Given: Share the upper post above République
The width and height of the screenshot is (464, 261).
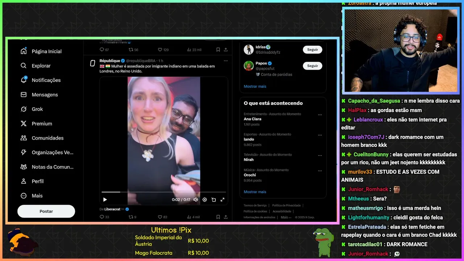Looking at the screenshot, I should [226, 50].
